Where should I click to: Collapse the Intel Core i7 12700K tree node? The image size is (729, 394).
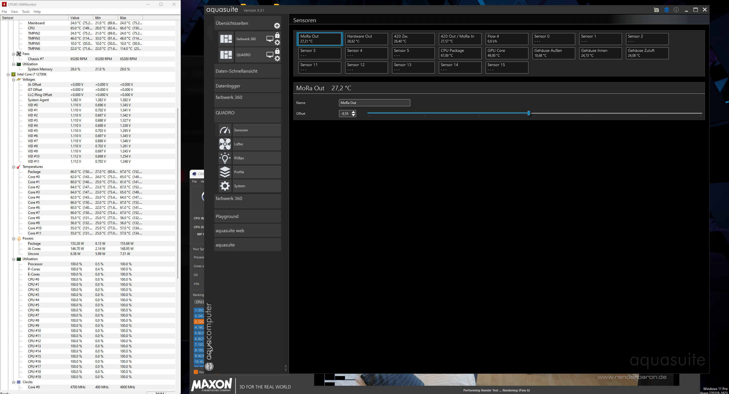tap(8, 75)
